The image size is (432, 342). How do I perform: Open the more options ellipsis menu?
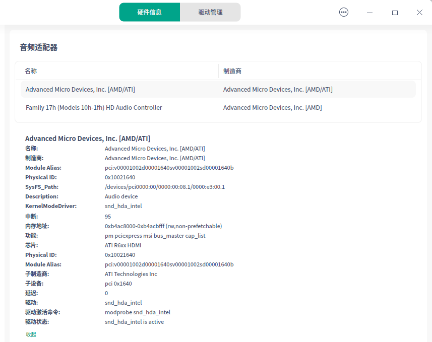coord(344,13)
